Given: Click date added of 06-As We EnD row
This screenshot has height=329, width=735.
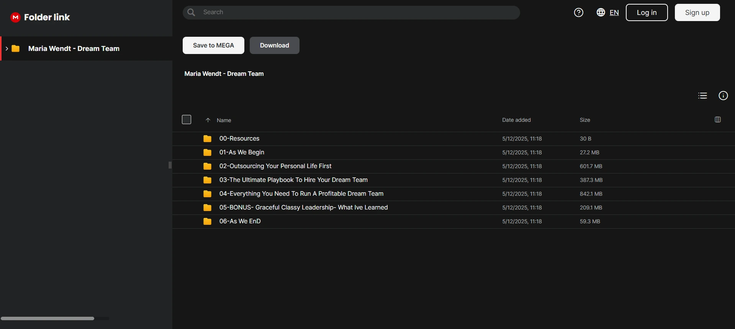Looking at the screenshot, I should pyautogui.click(x=522, y=221).
